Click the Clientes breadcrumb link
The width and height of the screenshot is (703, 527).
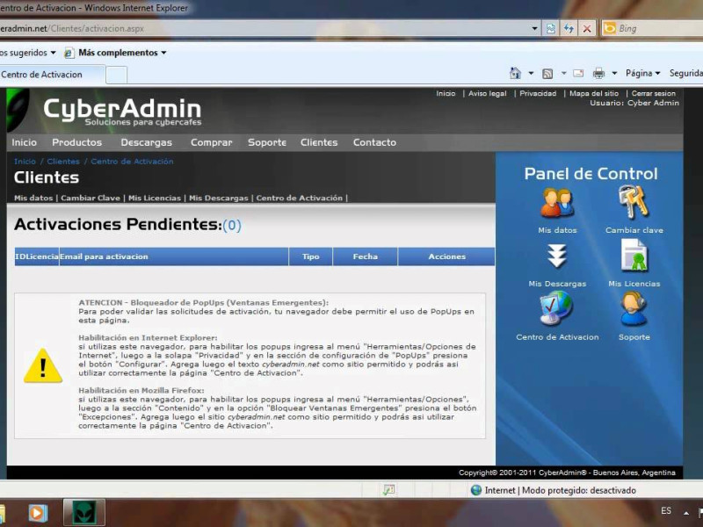click(x=63, y=162)
